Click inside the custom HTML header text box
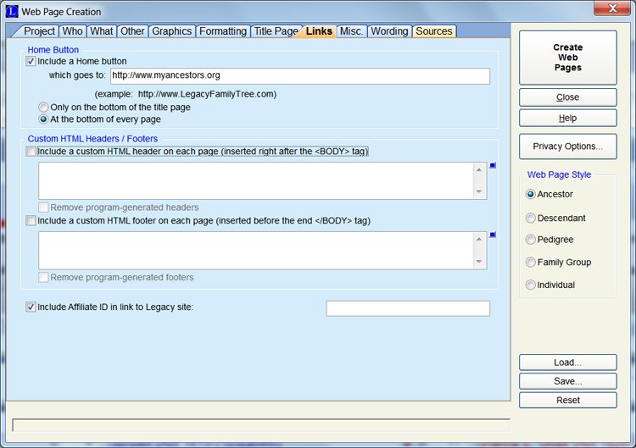This screenshot has height=448, width=636. point(255,181)
